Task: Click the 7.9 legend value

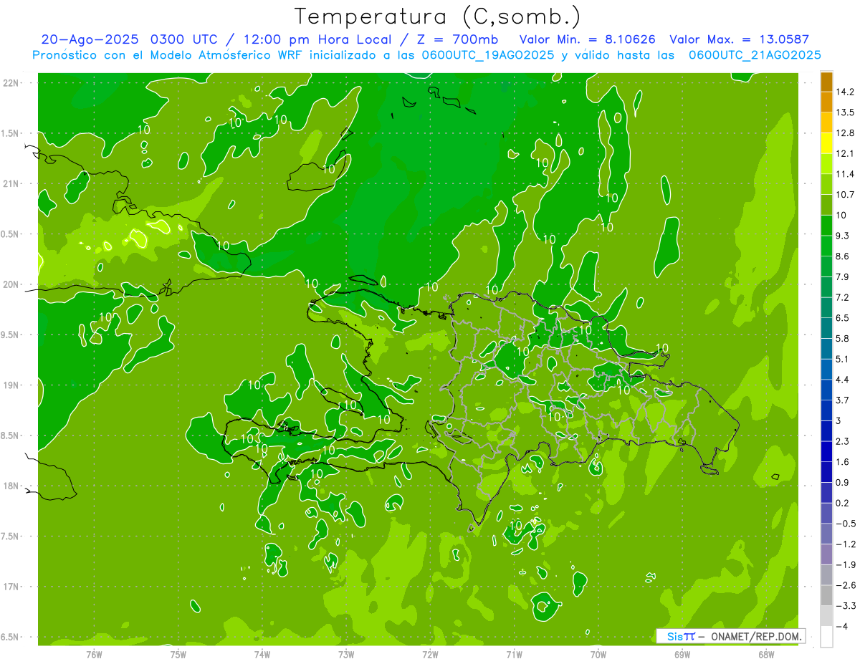Action: click(843, 277)
